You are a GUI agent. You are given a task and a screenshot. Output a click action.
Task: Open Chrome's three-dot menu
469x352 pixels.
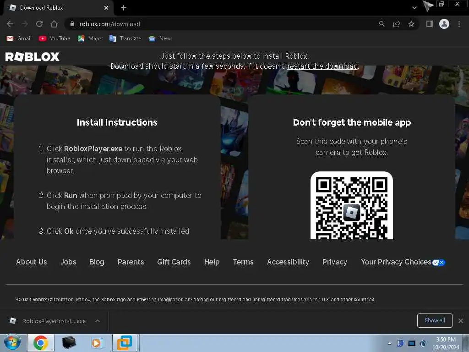(x=459, y=24)
